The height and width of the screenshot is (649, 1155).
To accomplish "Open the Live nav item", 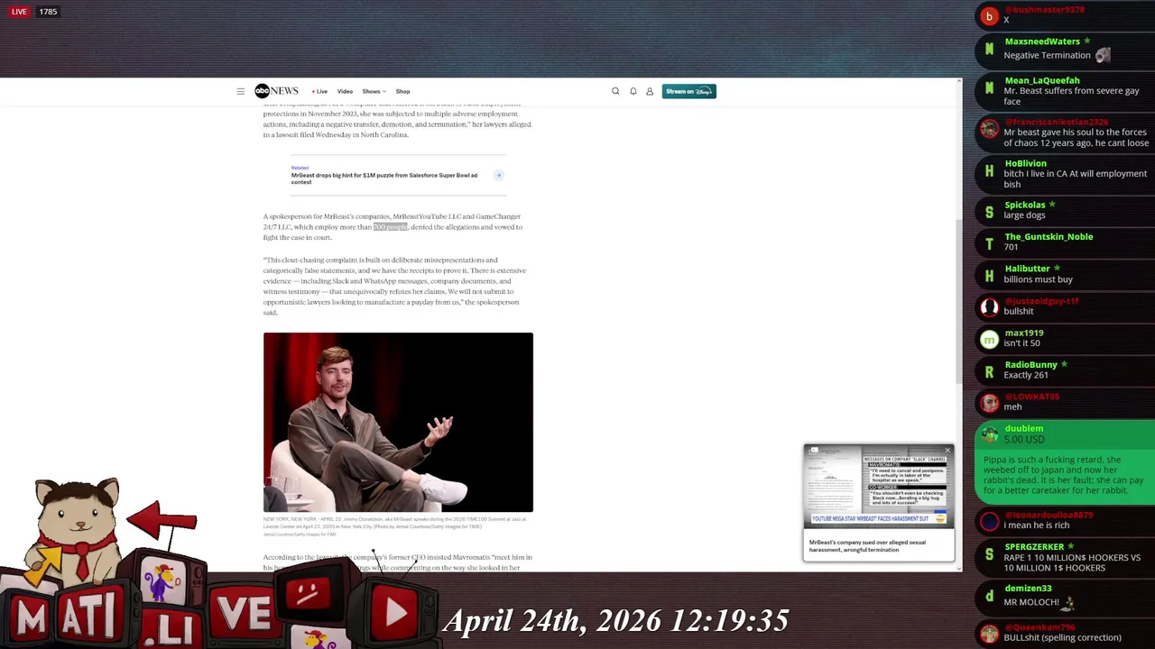I will 319,91.
